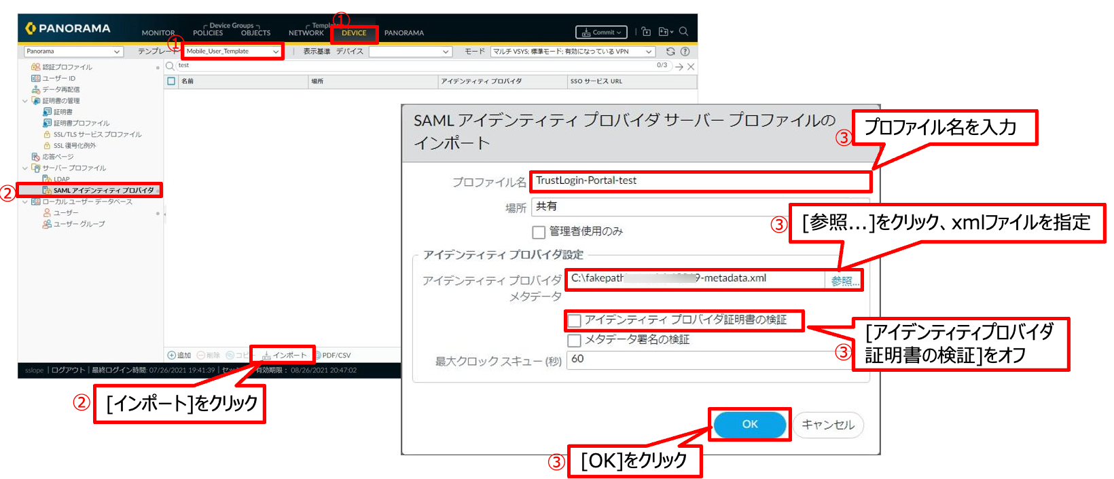Apply the filter with the arrow icon
This screenshot has width=1114, height=479.
[679, 66]
